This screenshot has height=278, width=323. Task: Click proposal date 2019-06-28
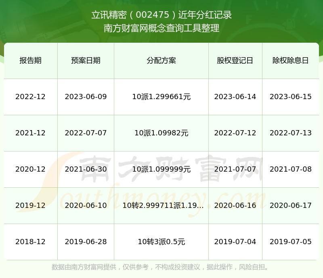86,242
